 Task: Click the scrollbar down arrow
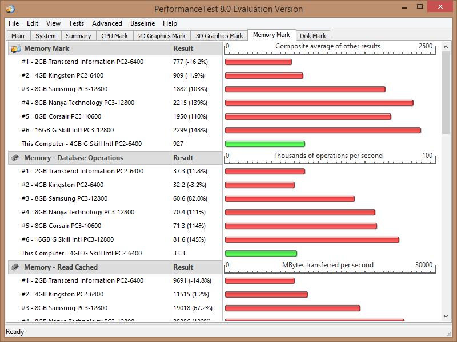coord(446,317)
